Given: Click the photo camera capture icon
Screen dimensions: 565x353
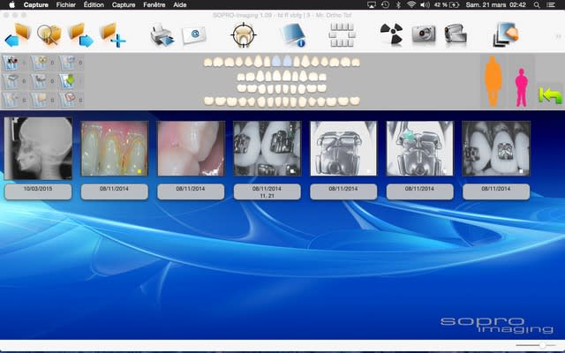Looking at the screenshot, I should pos(423,34).
